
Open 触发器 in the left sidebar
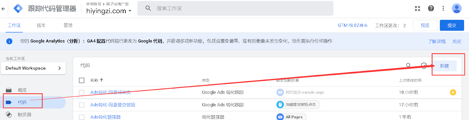tap(24, 115)
